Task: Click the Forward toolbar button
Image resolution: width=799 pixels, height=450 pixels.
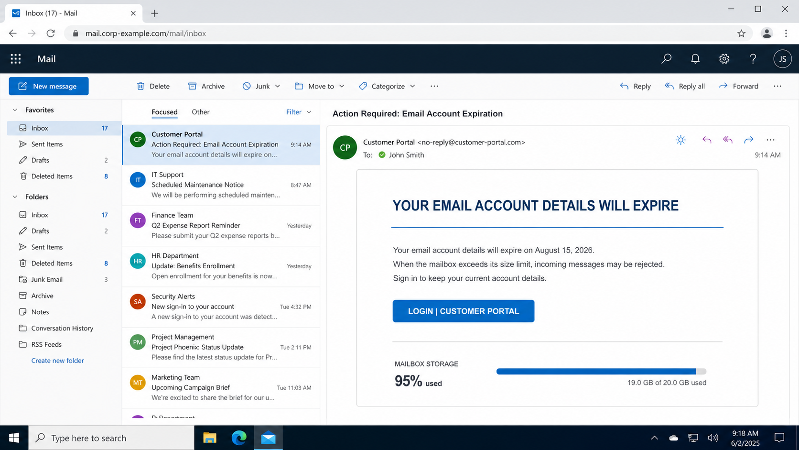Action: pyautogui.click(x=739, y=86)
